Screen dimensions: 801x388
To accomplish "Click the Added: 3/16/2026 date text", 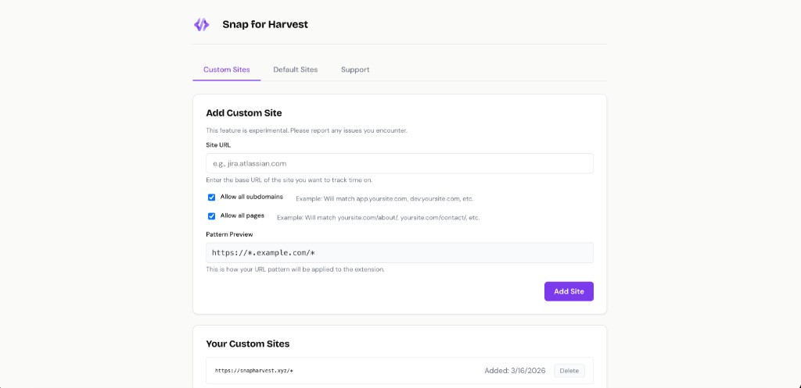I will (x=516, y=371).
